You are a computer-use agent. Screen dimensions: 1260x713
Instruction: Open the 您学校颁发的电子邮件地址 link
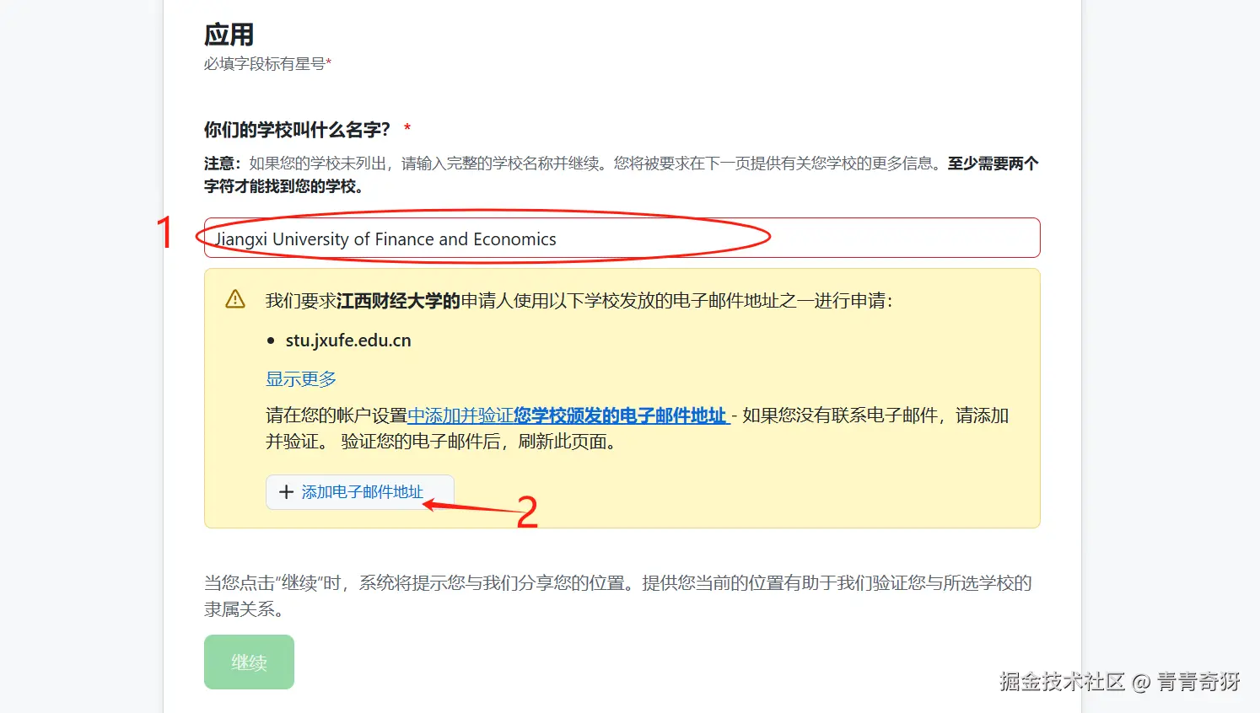pyautogui.click(x=620, y=415)
